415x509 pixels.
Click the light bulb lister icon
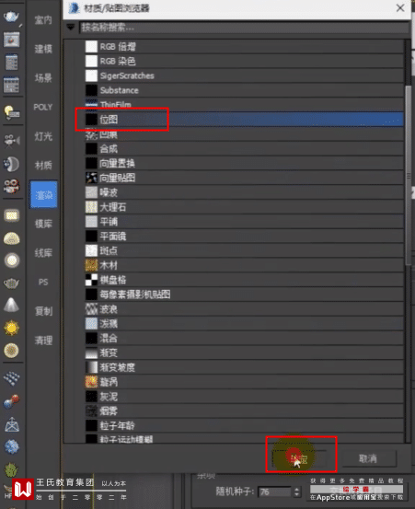pyautogui.click(x=11, y=112)
